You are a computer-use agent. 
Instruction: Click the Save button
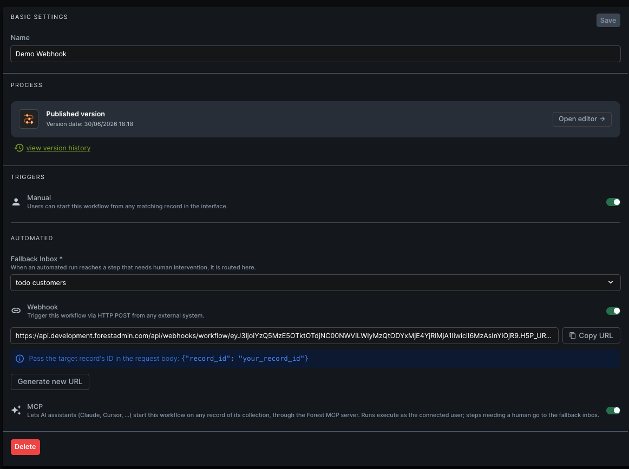(x=608, y=21)
